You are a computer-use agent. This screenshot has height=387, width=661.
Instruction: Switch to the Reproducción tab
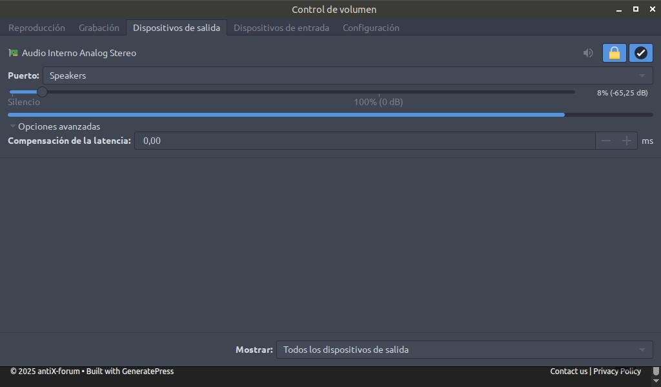tap(37, 28)
